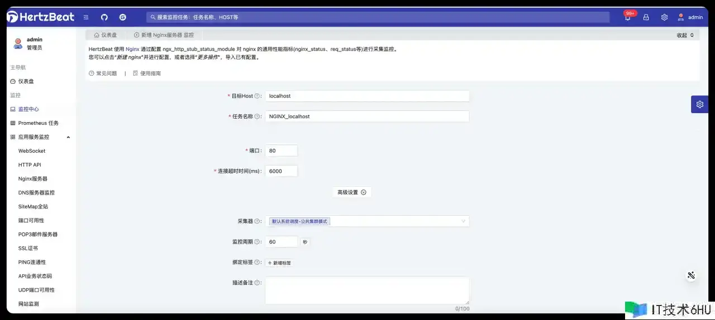The width and height of the screenshot is (715, 320).
Task: Switch to the 仪表盘 tab
Action: [x=106, y=35]
